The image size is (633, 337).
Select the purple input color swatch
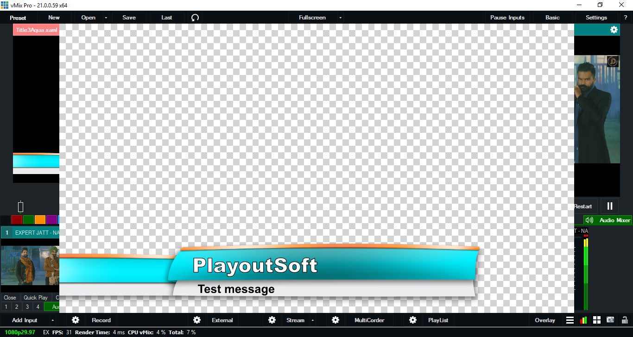(x=51, y=220)
